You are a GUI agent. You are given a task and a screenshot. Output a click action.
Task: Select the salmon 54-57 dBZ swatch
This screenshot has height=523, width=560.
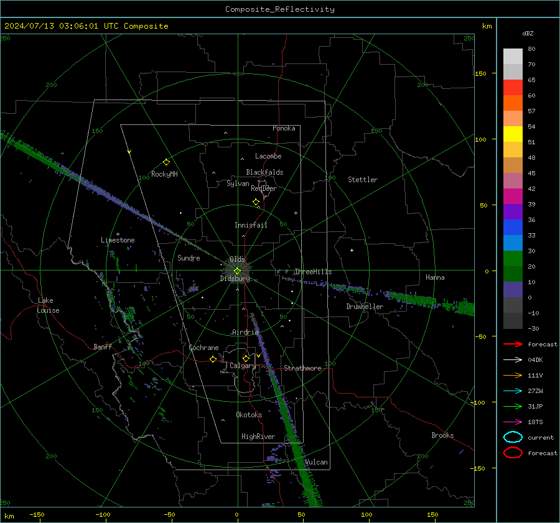pyautogui.click(x=513, y=119)
